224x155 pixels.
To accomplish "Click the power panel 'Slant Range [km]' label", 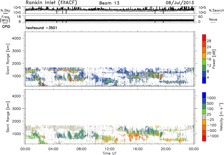I will pos(8,59).
